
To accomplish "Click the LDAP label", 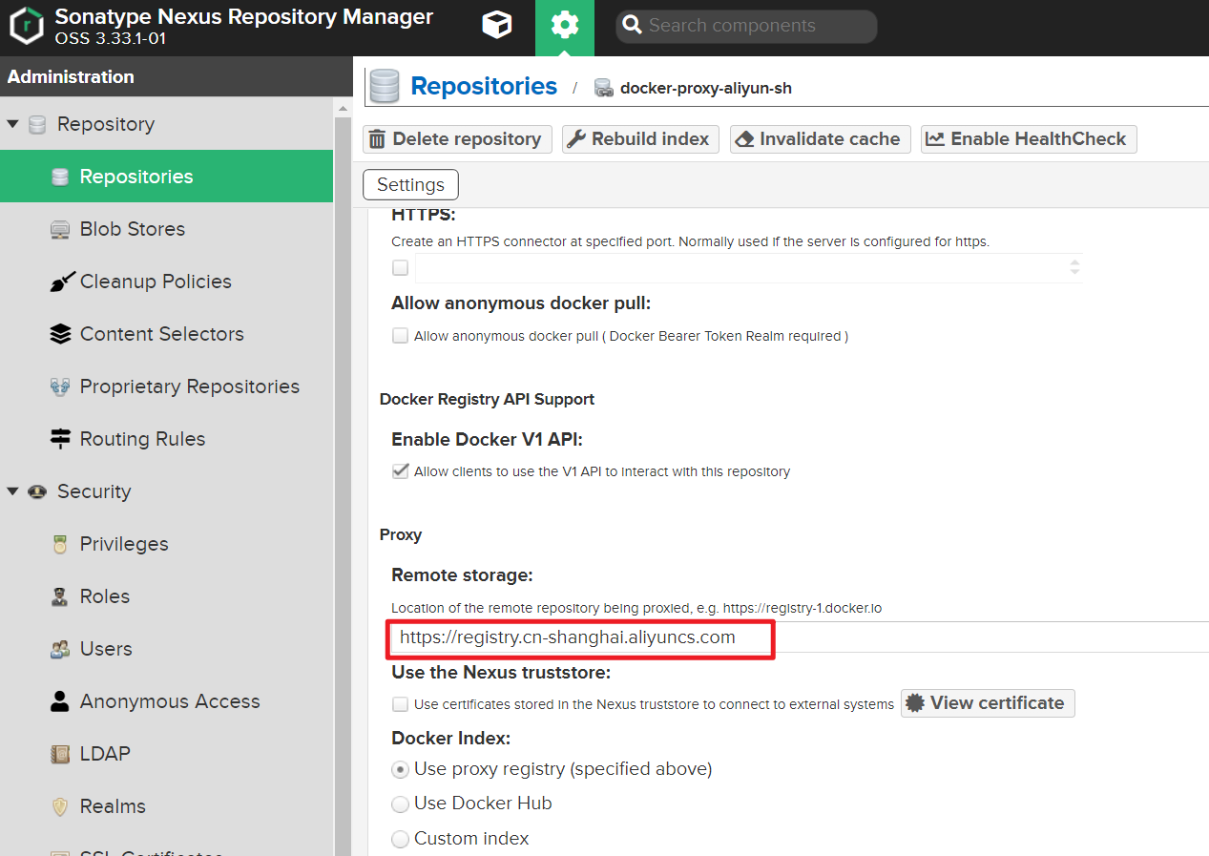I will point(105,754).
